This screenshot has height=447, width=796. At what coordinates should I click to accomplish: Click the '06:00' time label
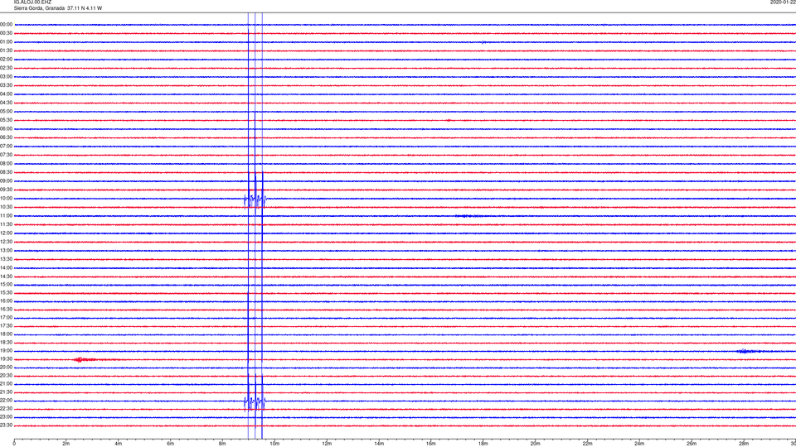[7, 129]
